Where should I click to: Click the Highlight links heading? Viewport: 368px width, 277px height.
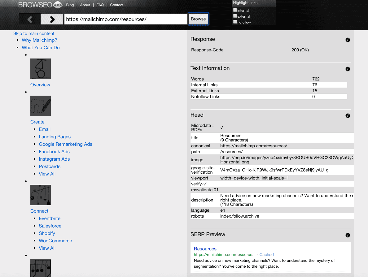pos(245,3)
